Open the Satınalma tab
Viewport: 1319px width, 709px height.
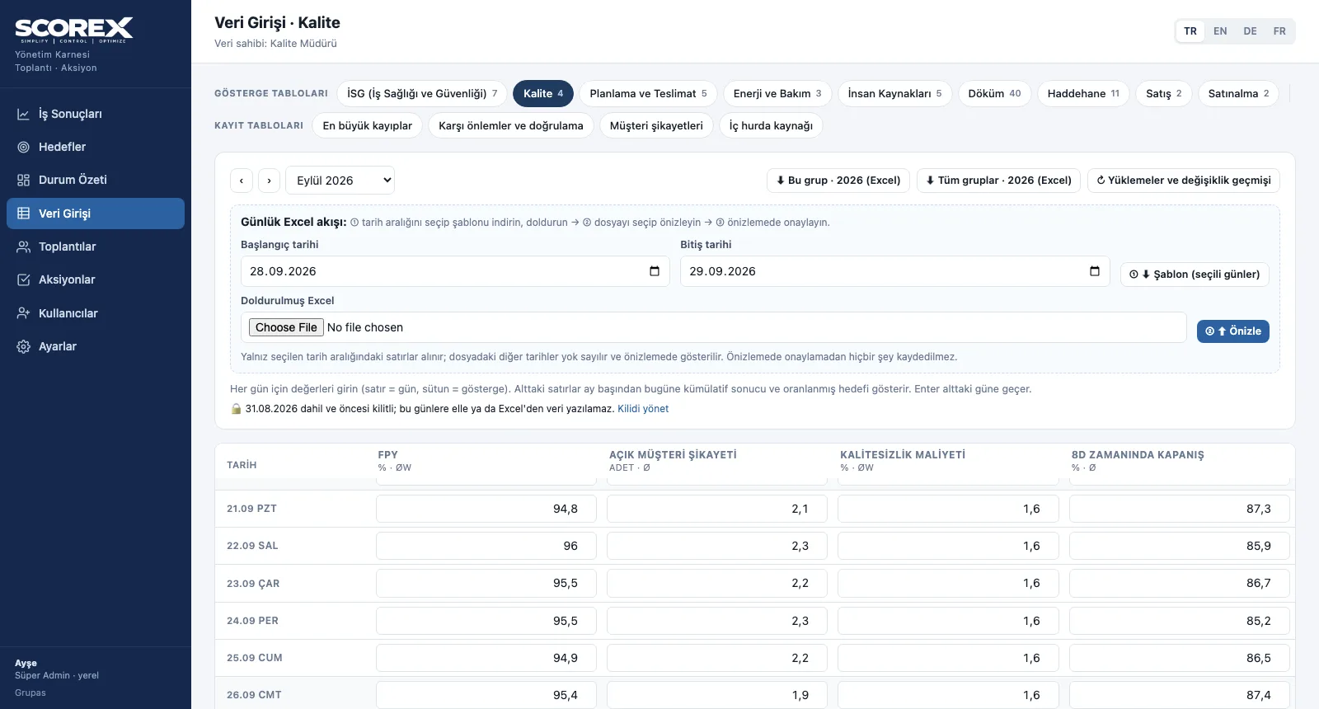(x=1238, y=93)
